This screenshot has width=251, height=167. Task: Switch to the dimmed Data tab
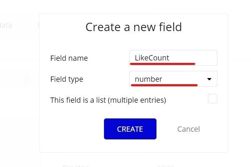[x=6, y=26]
